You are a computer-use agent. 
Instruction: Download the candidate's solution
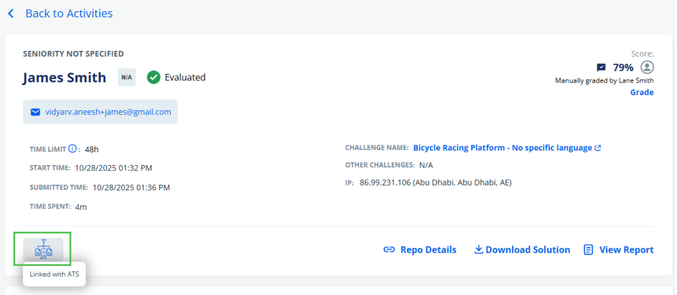point(528,249)
